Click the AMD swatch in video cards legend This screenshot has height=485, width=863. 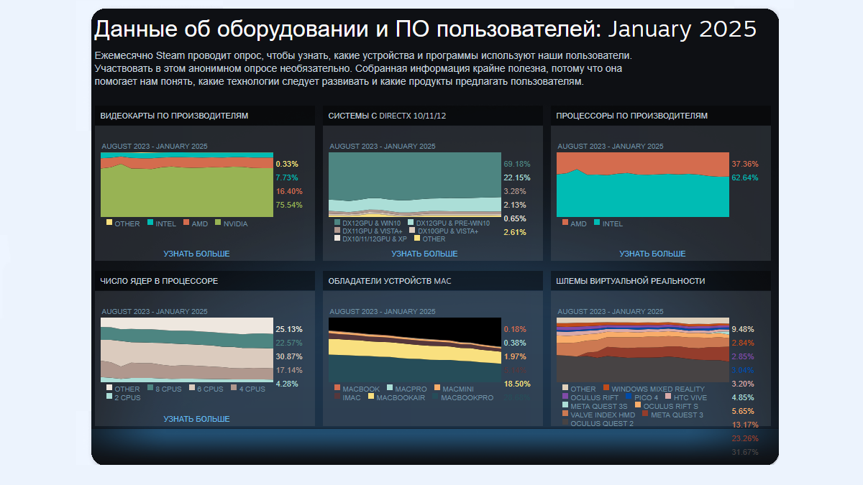pos(186,223)
